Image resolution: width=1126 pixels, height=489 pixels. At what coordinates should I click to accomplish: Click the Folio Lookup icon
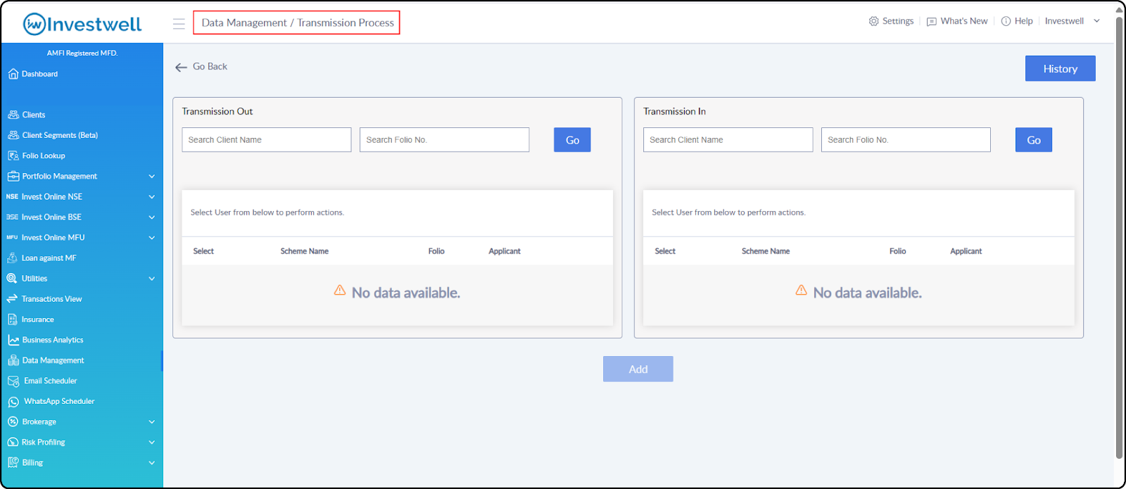point(13,155)
